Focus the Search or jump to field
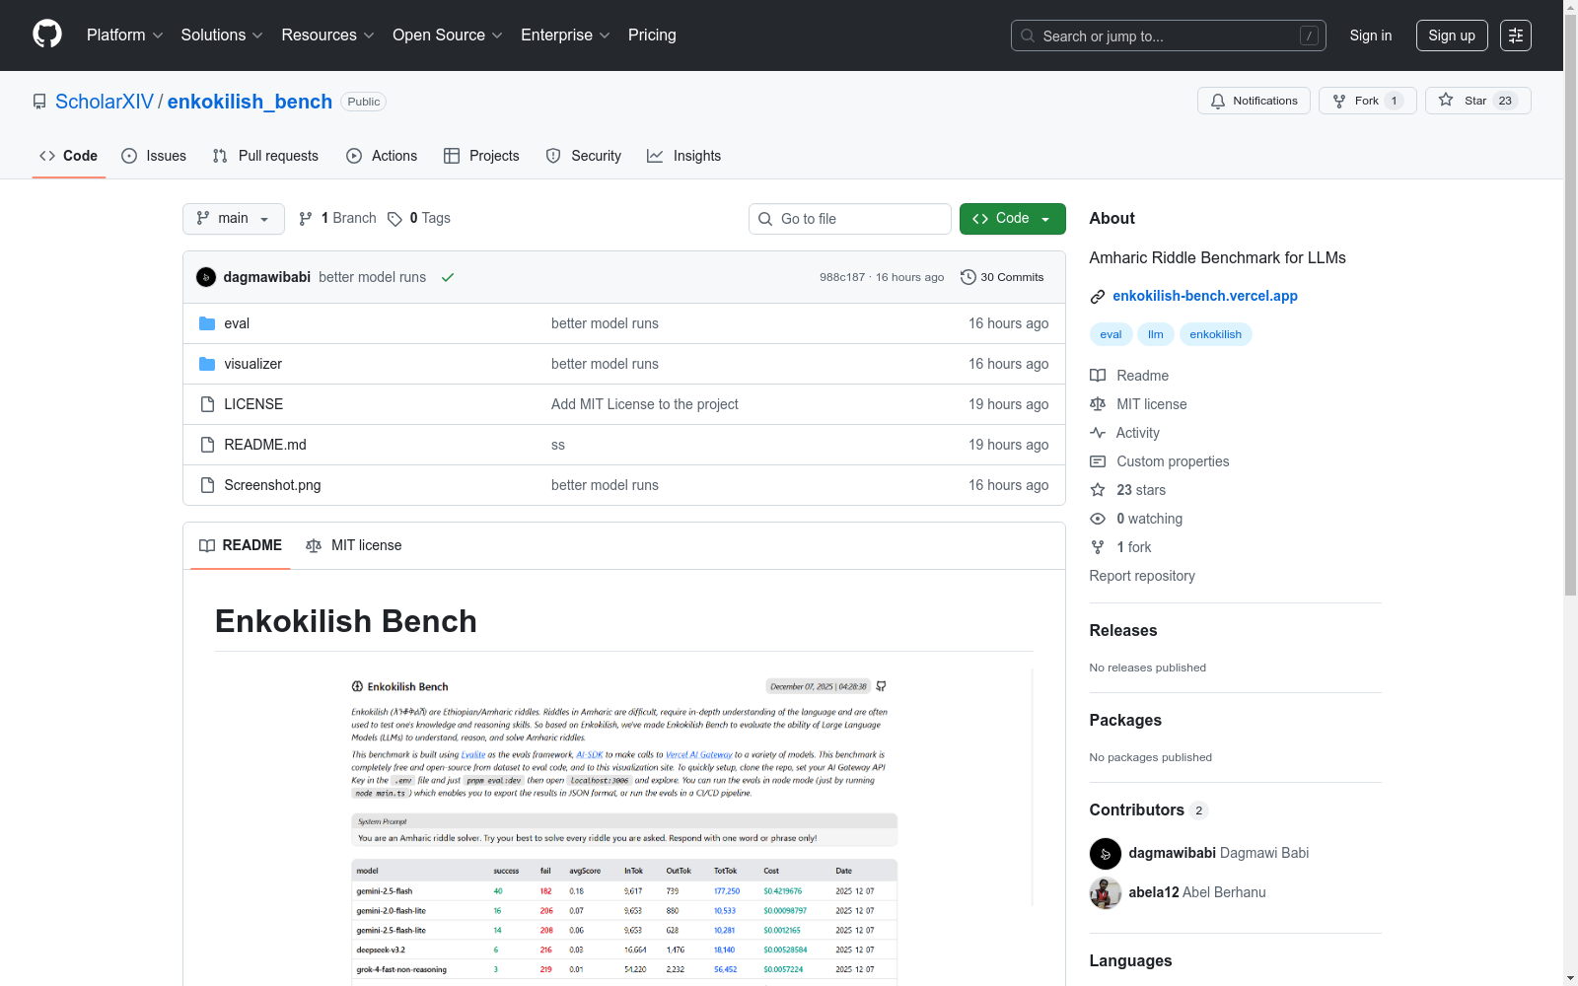This screenshot has height=986, width=1578. click(1169, 35)
